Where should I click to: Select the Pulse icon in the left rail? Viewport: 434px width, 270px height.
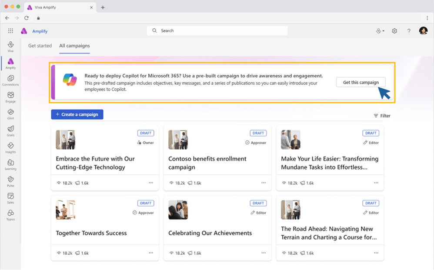10,180
